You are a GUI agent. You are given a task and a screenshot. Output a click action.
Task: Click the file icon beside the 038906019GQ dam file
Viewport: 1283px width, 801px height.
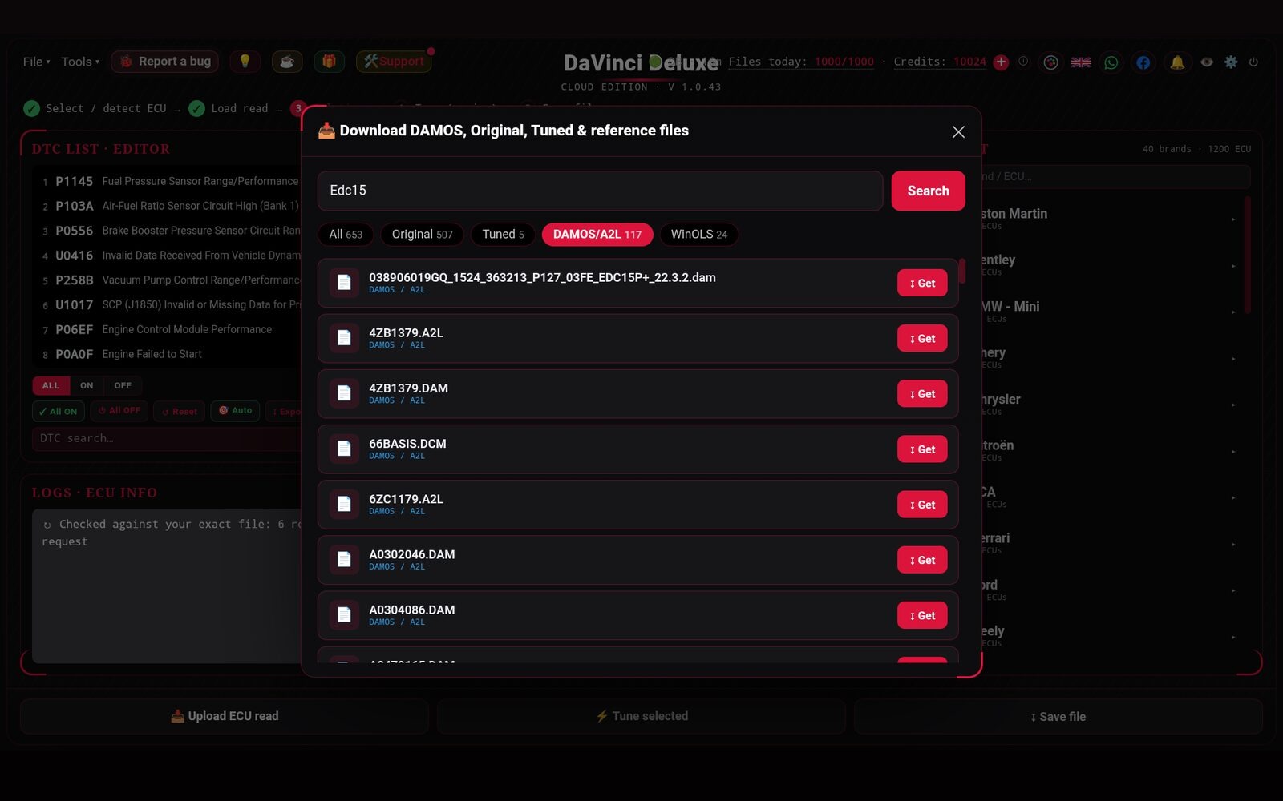pyautogui.click(x=344, y=283)
